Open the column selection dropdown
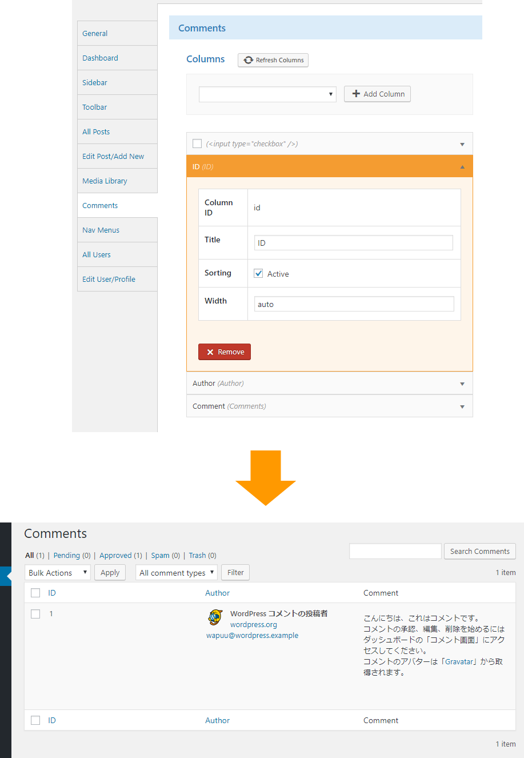Viewport: 524px width, 758px height. click(x=267, y=94)
